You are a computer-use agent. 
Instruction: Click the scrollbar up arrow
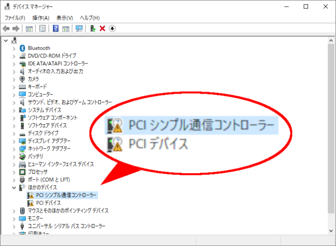click(x=331, y=40)
